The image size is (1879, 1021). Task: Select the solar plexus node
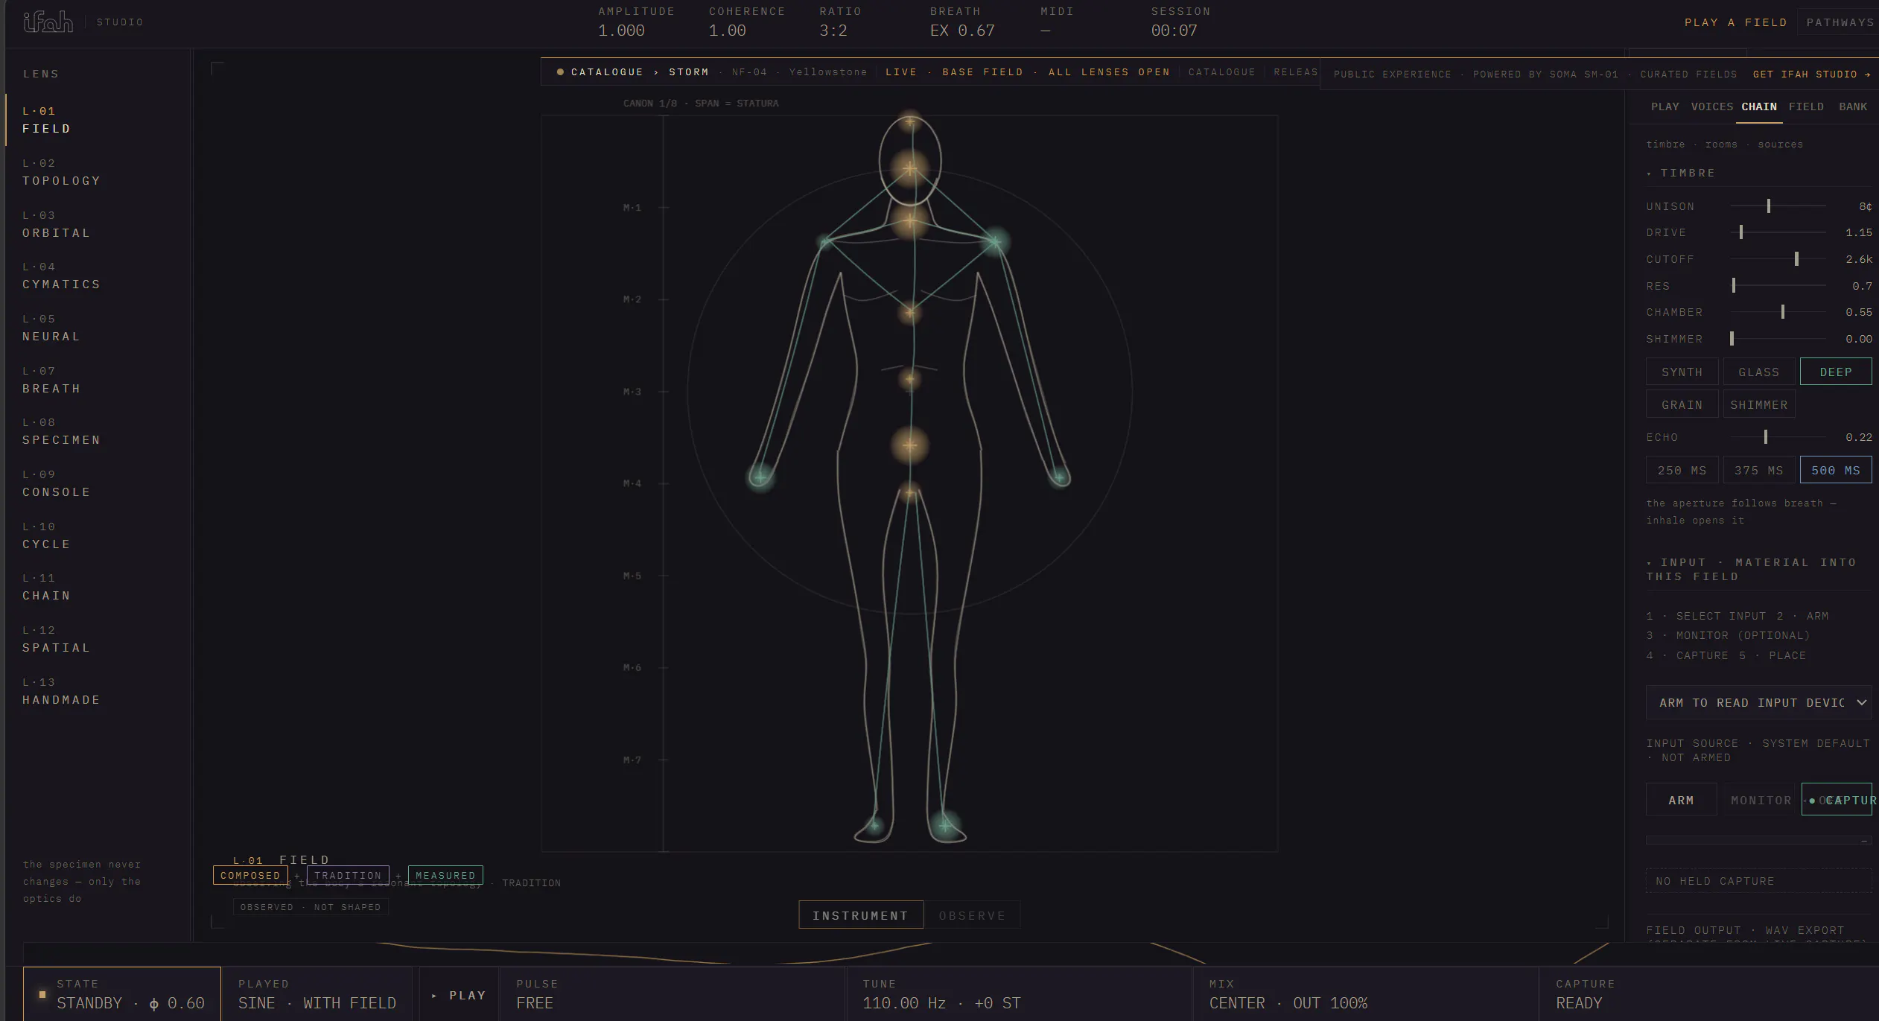[910, 379]
